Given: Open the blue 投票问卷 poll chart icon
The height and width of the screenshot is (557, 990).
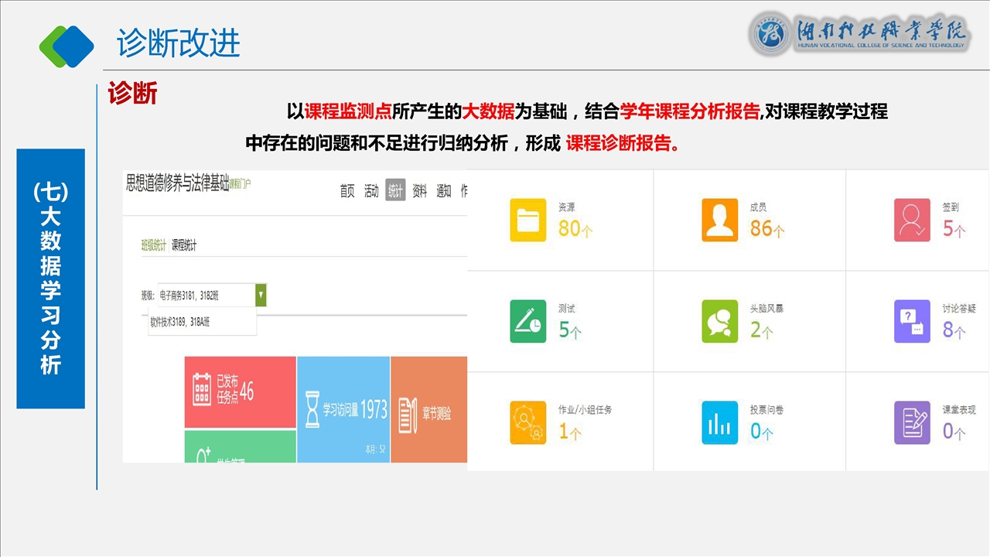Looking at the screenshot, I should pos(719,422).
